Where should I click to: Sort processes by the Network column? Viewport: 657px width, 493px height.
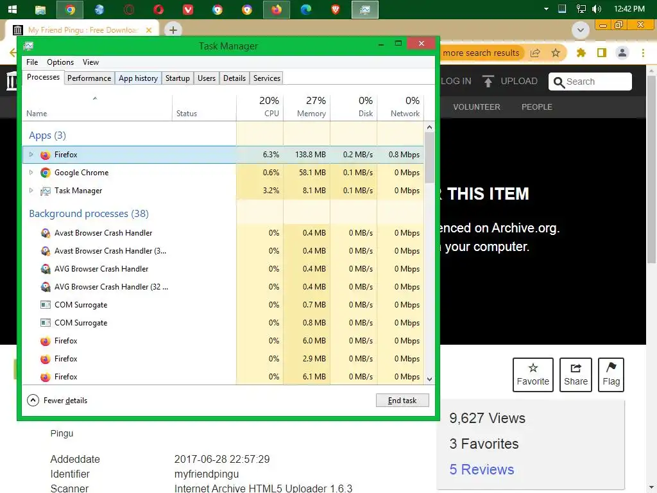coord(400,107)
